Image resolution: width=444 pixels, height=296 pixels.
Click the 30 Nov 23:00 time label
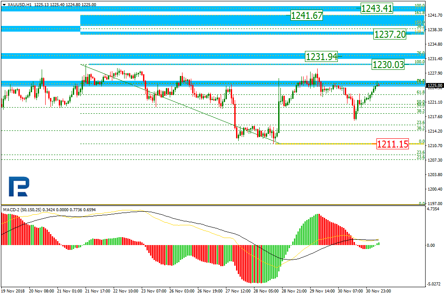pyautogui.click(x=378, y=291)
